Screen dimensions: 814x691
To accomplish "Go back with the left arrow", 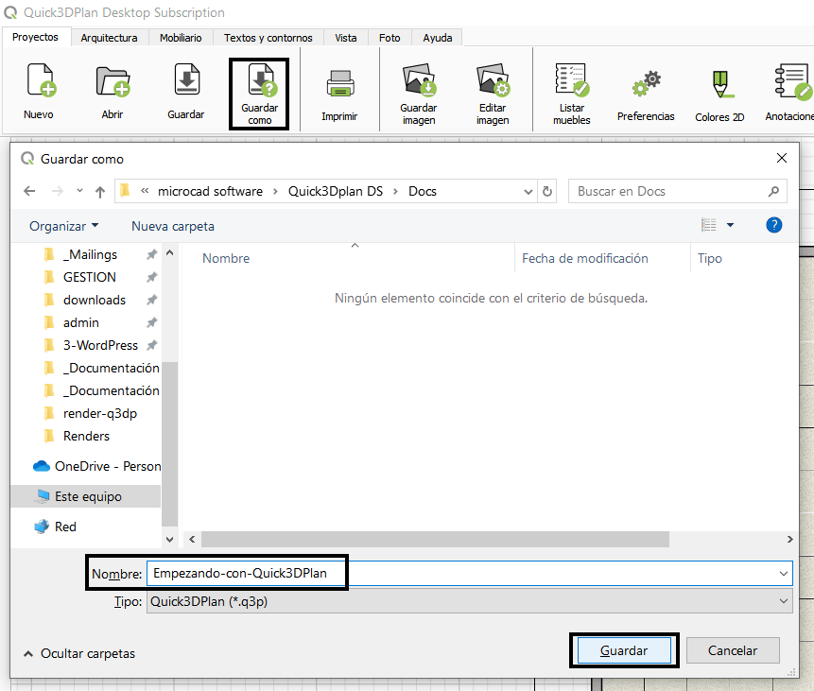I will (29, 191).
